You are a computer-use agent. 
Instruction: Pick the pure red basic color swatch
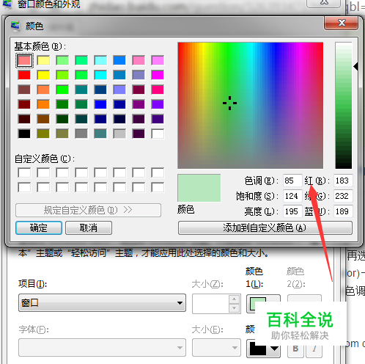point(24,75)
